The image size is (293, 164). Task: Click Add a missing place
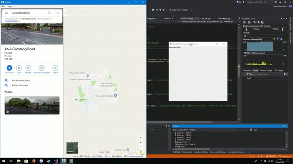click(21, 80)
